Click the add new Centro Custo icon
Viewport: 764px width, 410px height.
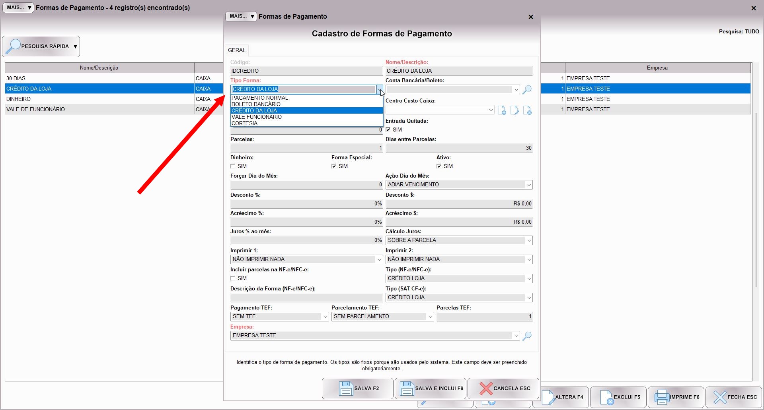pyautogui.click(x=502, y=110)
